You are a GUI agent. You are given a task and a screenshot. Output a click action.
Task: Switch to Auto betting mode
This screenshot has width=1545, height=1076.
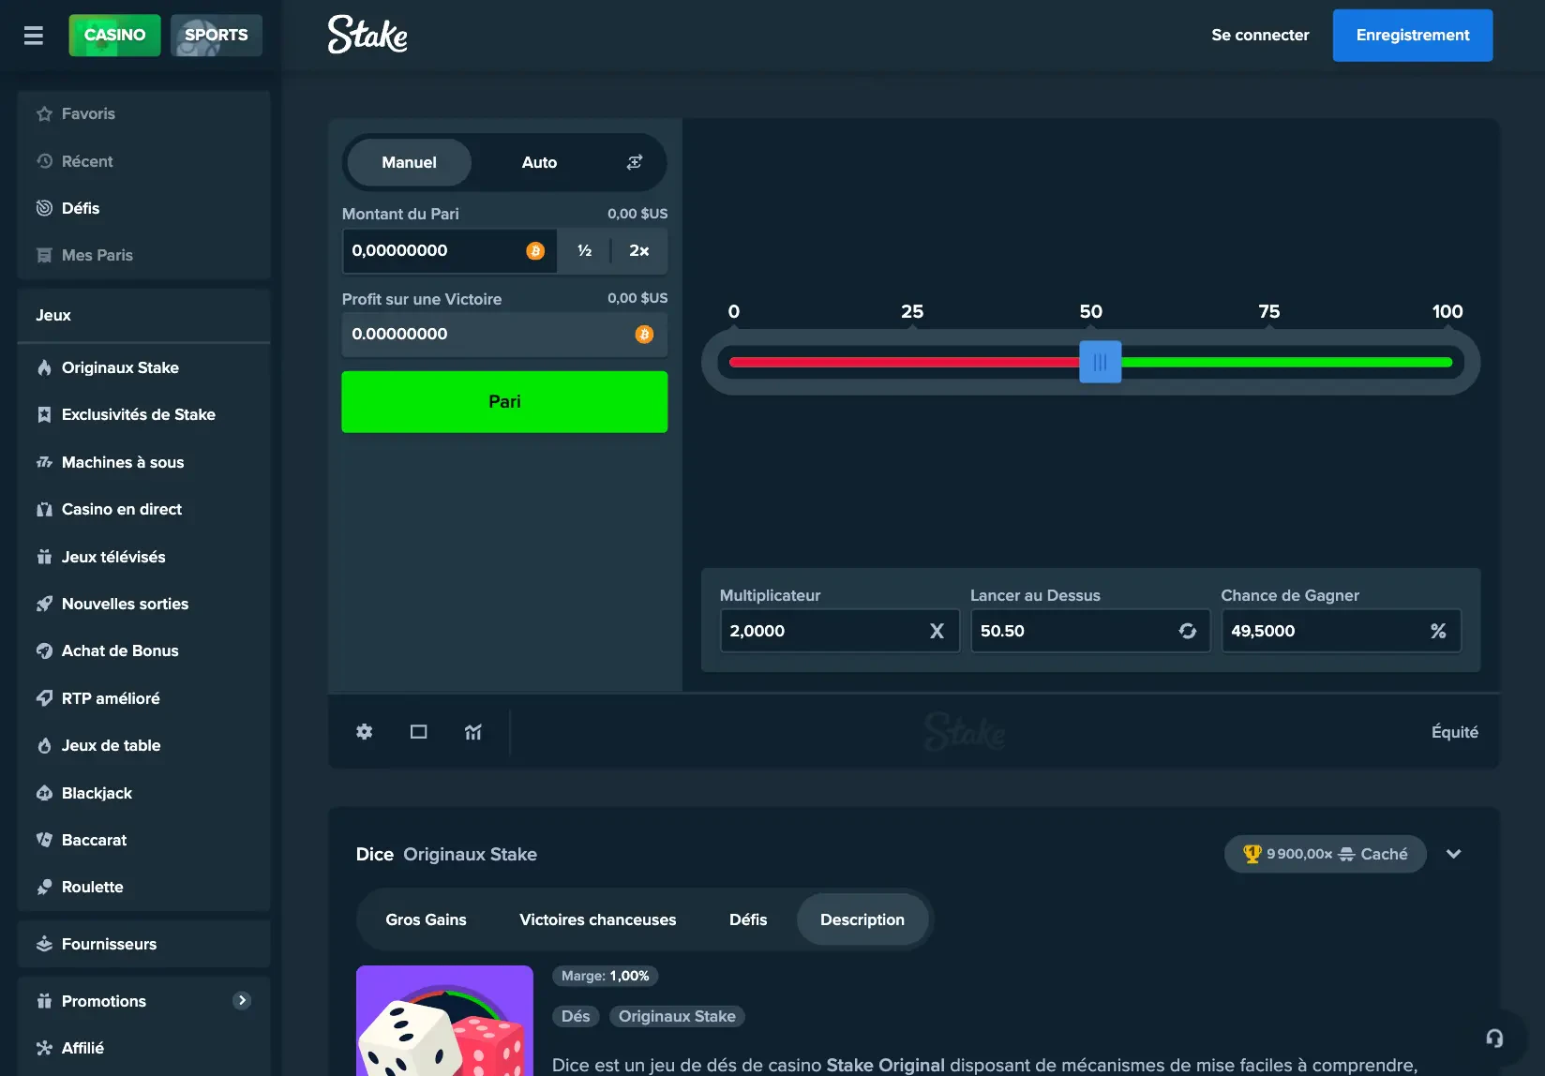point(539,162)
